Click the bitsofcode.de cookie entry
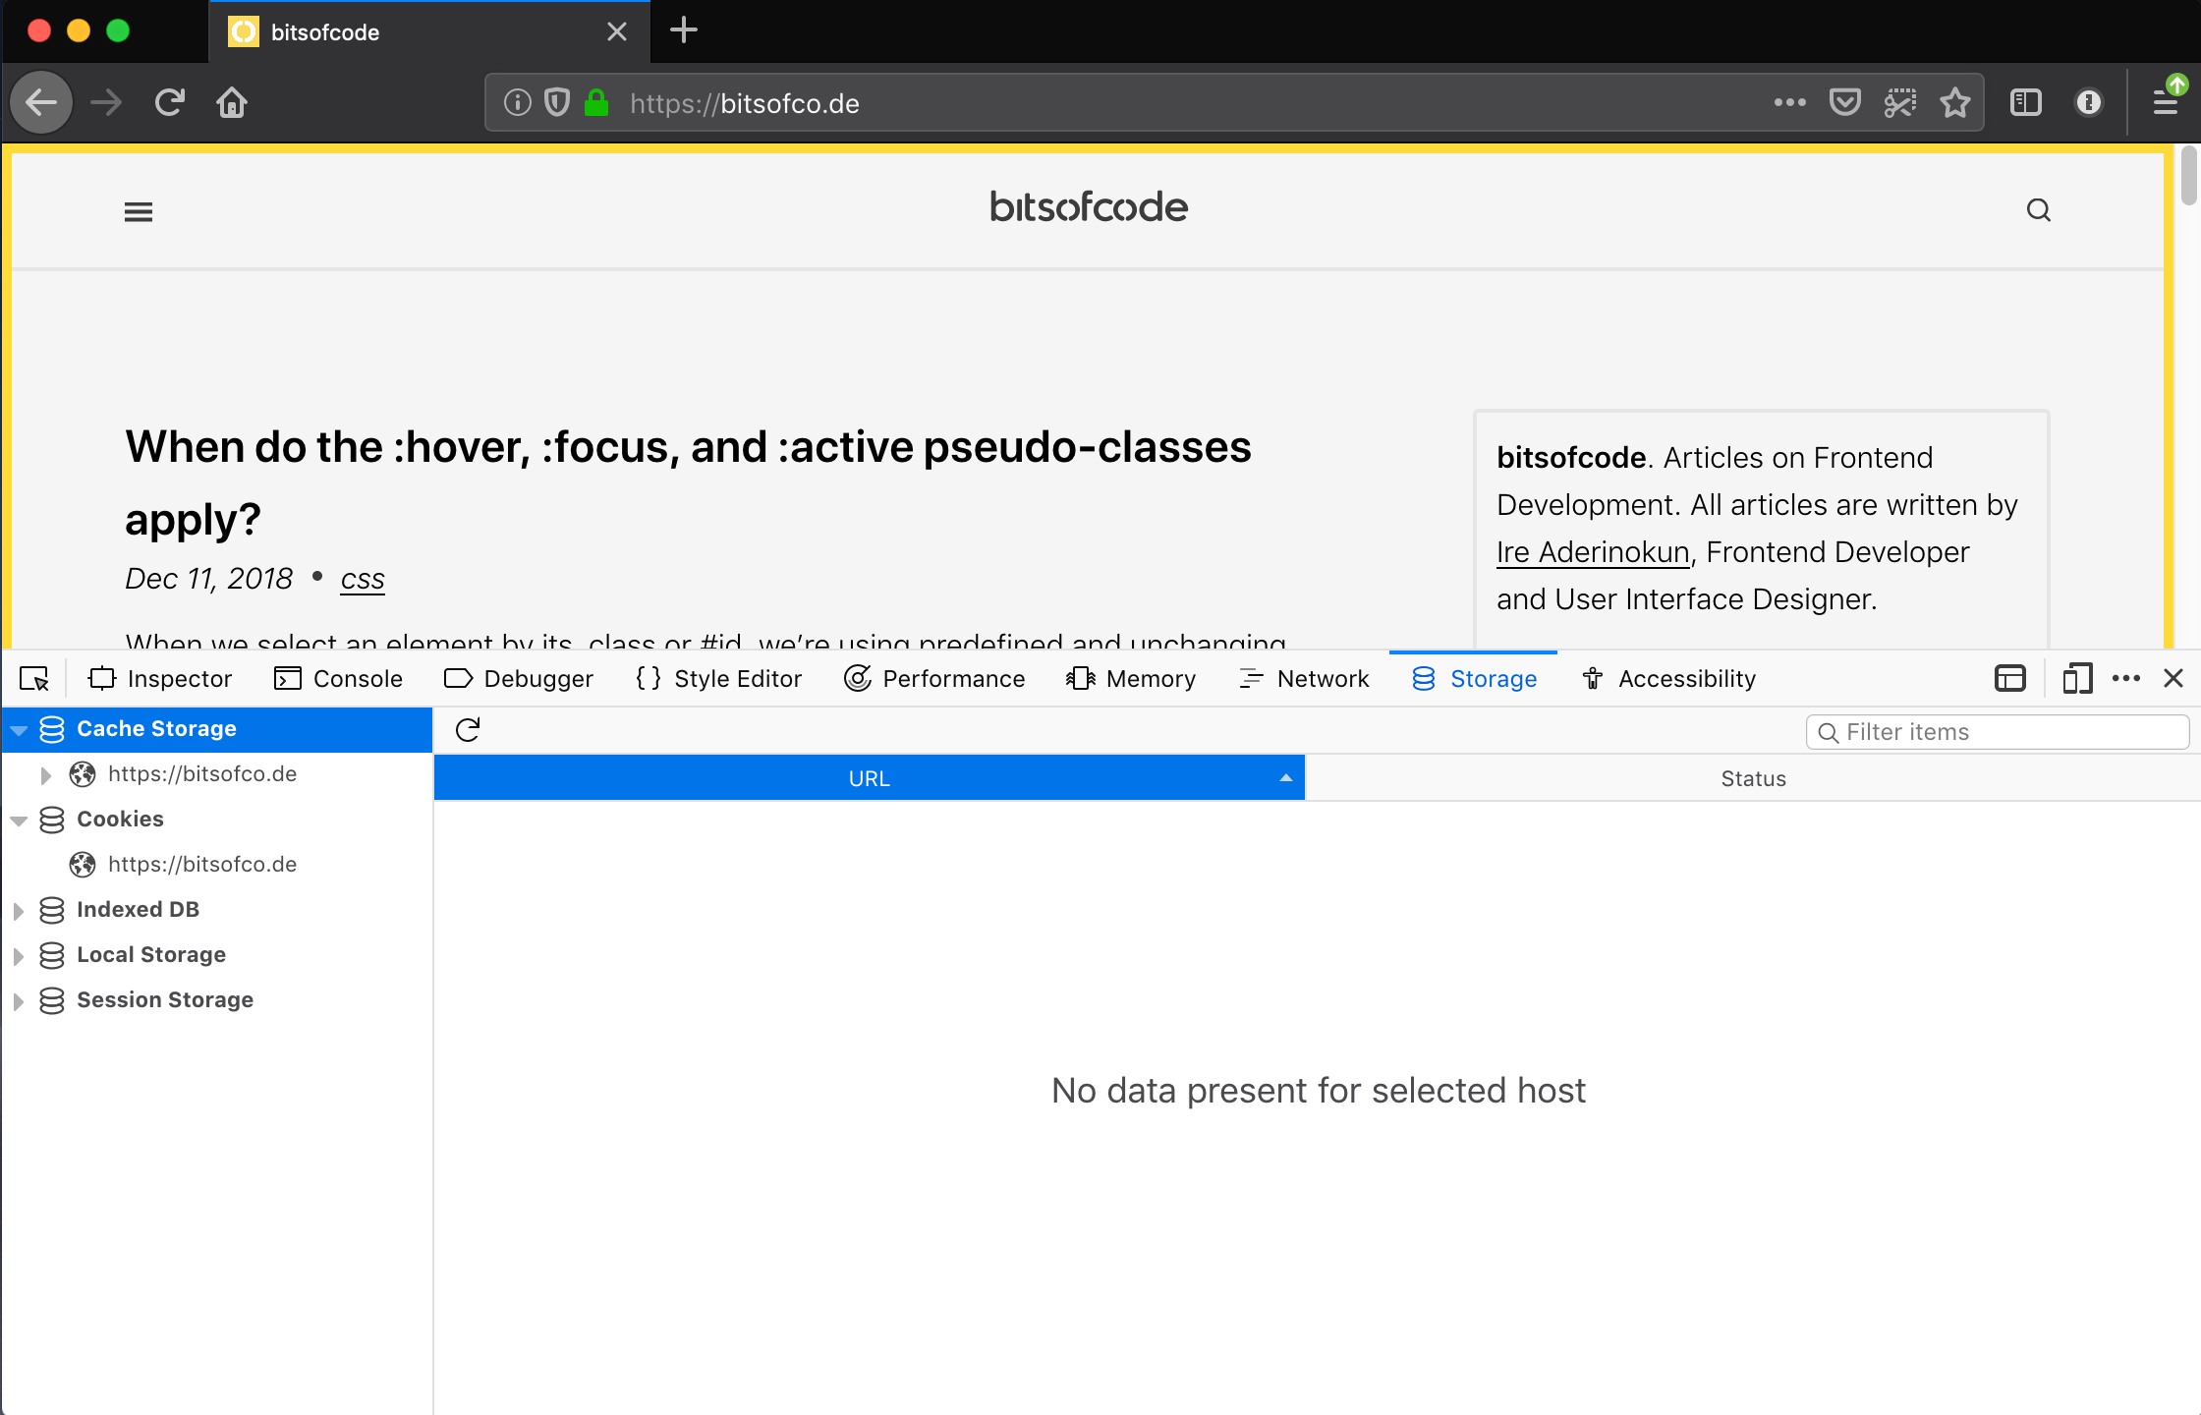The image size is (2201, 1415). (x=202, y=863)
